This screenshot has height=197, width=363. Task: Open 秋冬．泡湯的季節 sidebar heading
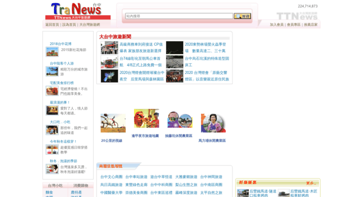click(x=64, y=161)
